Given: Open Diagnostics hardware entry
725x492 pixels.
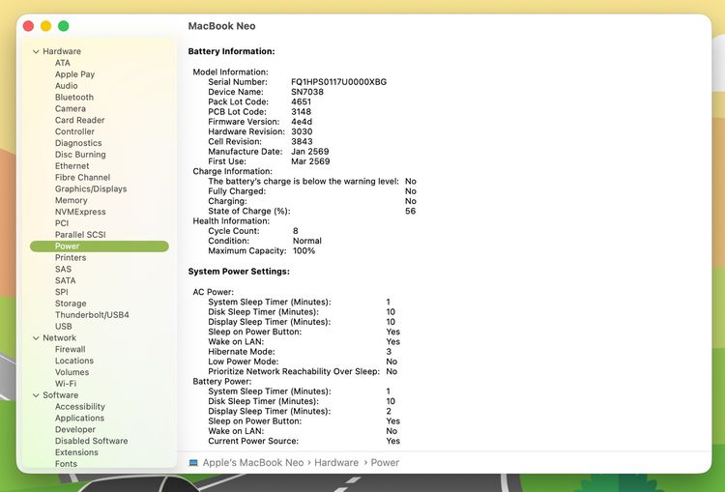Looking at the screenshot, I should pyautogui.click(x=78, y=143).
